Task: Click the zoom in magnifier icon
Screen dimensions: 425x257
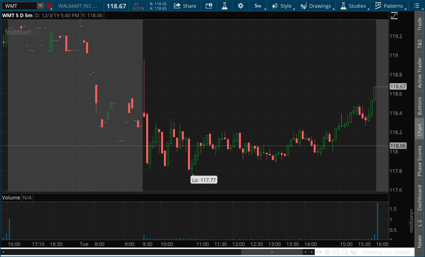Action: coord(336,252)
